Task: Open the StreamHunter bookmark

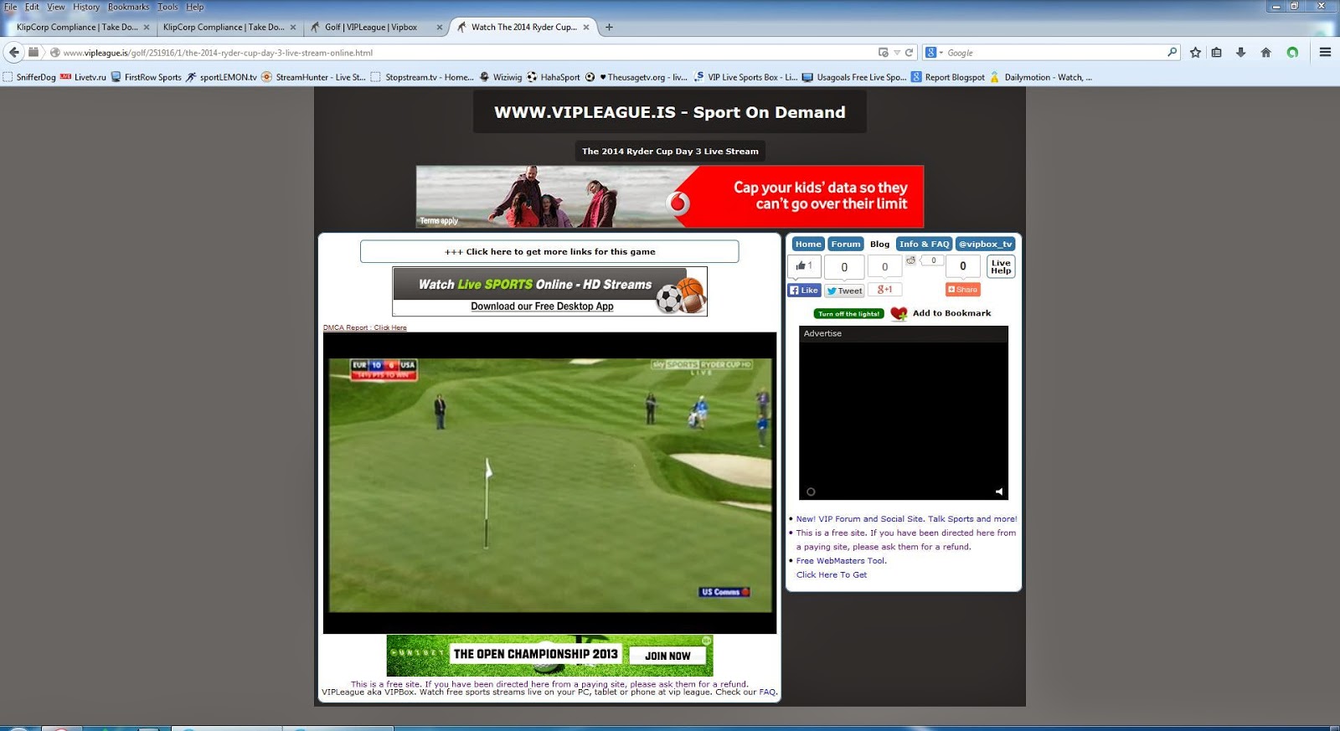Action: point(313,77)
